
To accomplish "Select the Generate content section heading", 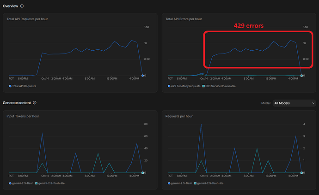I will coord(17,103).
